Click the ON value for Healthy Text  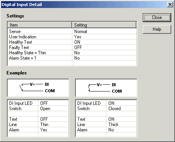click(77, 42)
